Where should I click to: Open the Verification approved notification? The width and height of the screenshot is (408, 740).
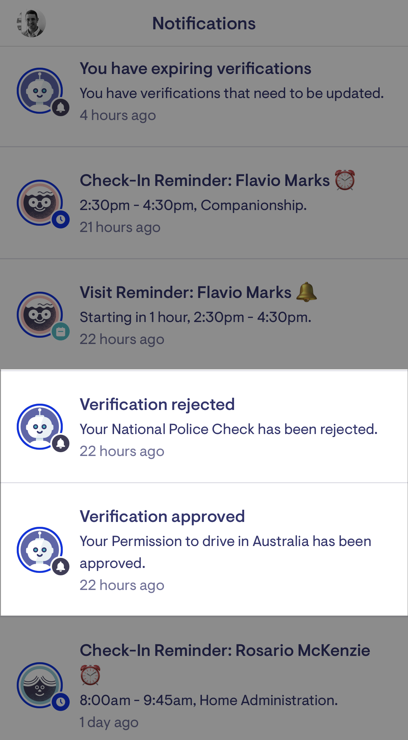coord(162,517)
